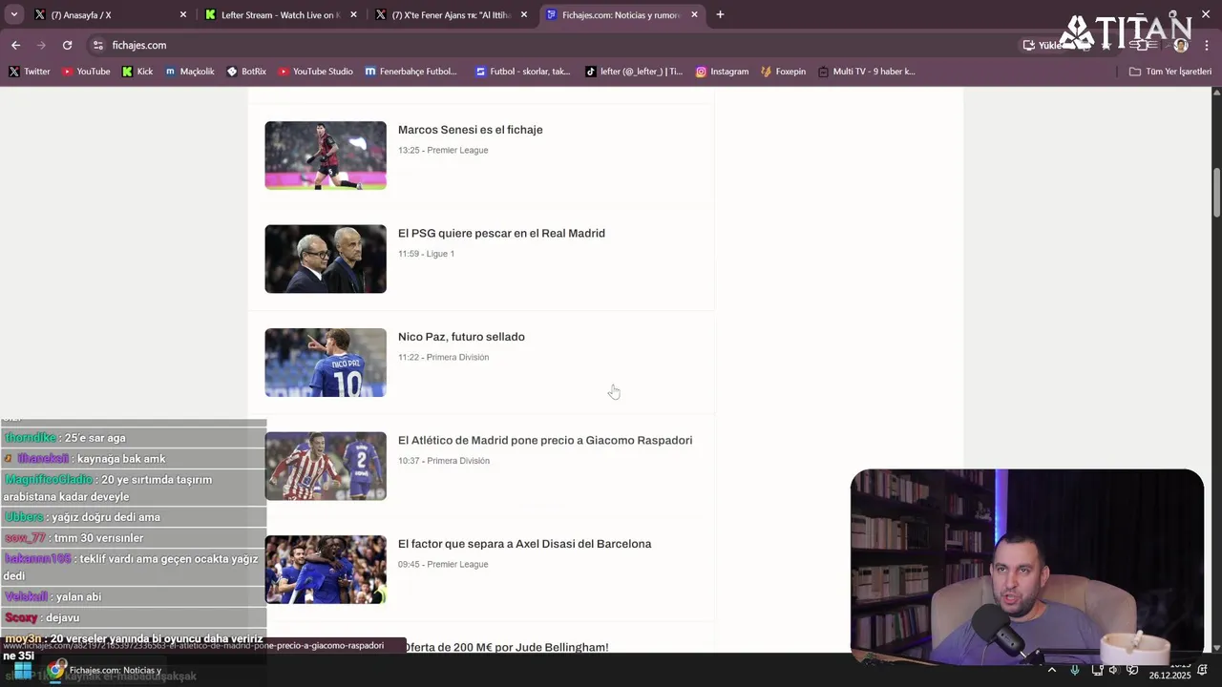
Task: Click the Axel Disasi article thumbnail
Action: [326, 570]
